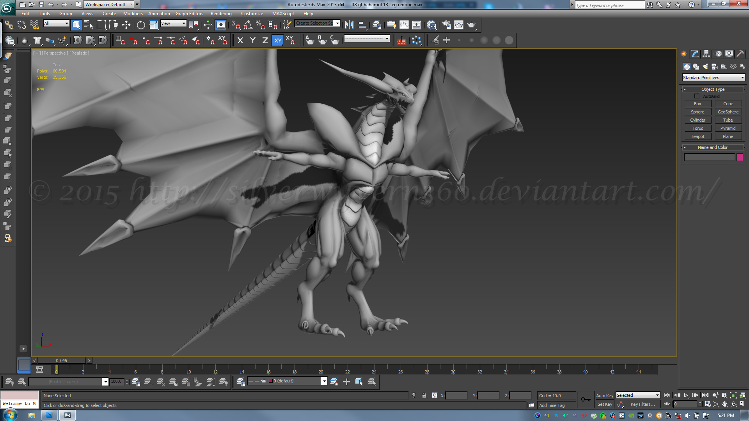Open the Modifiers menu
This screenshot has height=421, width=749.
tap(133, 14)
